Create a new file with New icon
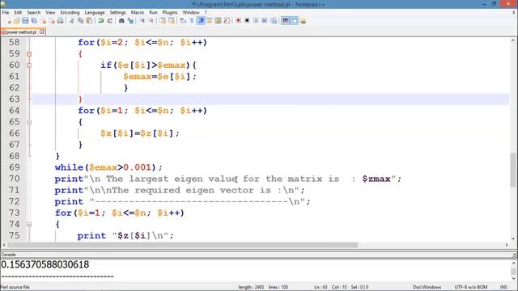Image resolution: width=518 pixels, height=291 pixels. point(9,21)
